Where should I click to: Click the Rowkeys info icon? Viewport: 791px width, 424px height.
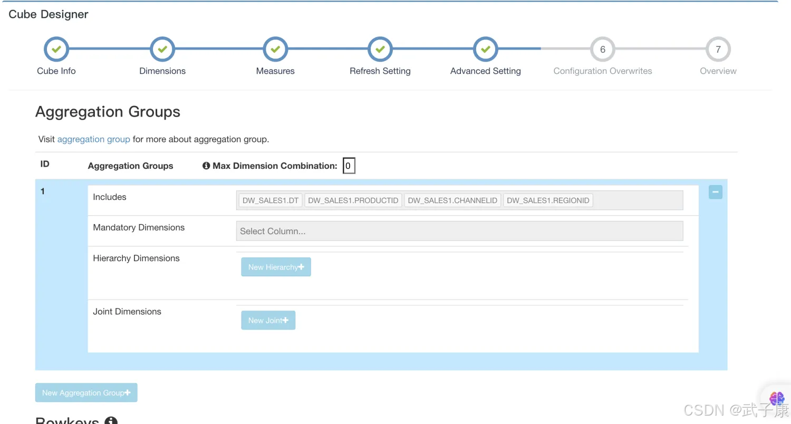click(x=111, y=421)
